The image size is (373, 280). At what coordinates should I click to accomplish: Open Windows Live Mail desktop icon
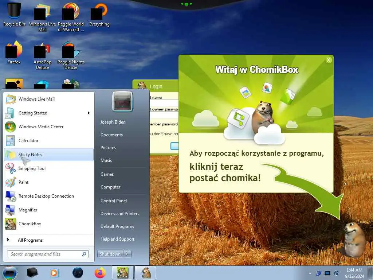click(x=42, y=17)
